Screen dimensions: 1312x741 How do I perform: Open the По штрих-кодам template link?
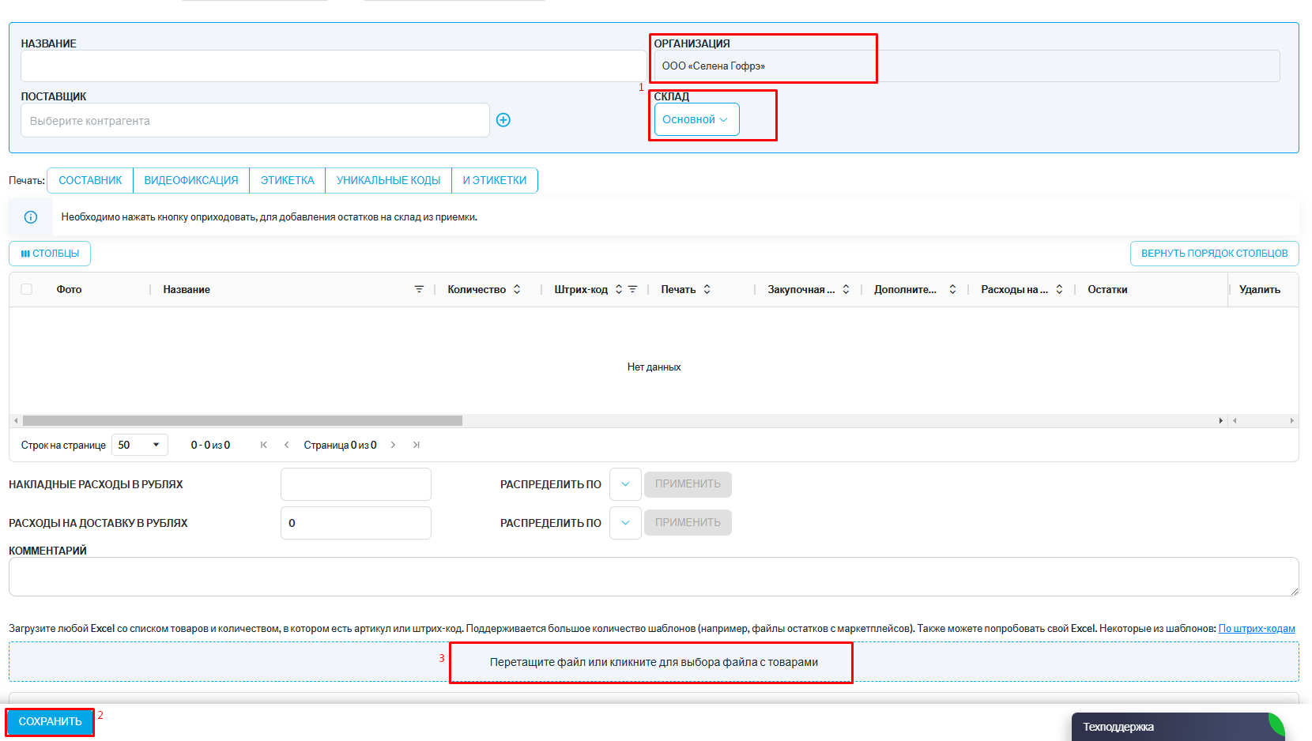(1257, 629)
